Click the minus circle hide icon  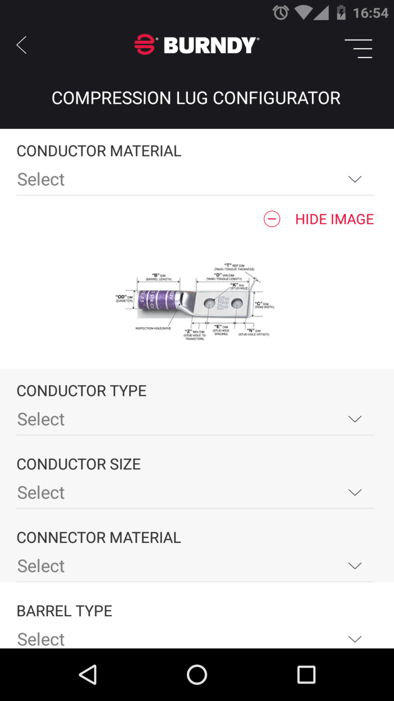coord(272,219)
